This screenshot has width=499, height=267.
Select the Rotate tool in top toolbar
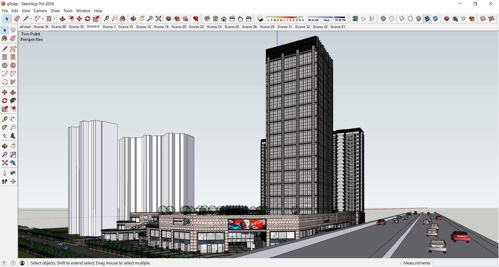[x=88, y=19]
